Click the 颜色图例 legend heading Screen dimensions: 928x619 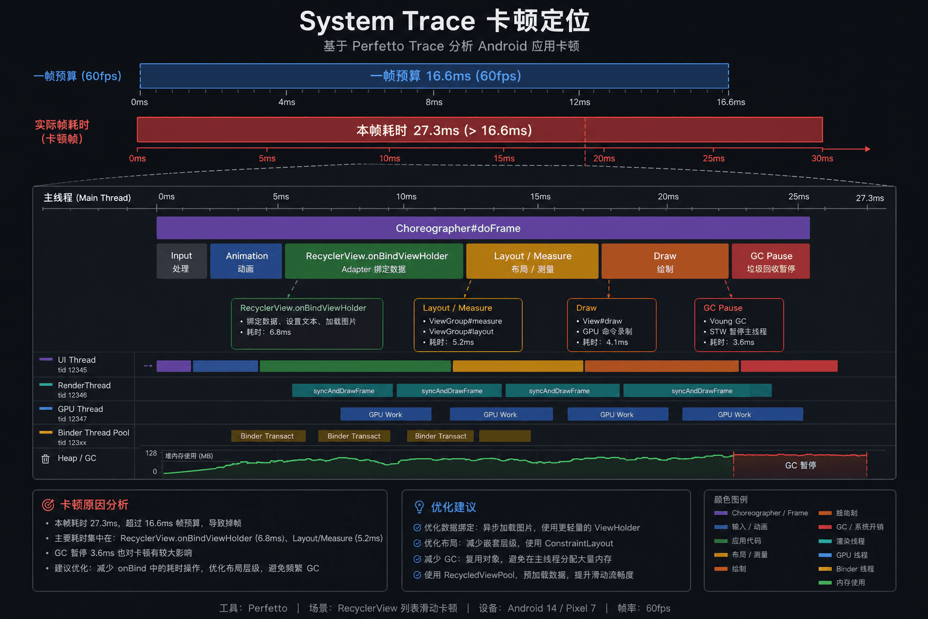[730, 499]
